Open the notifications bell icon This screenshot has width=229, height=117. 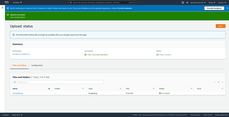click(187, 3)
